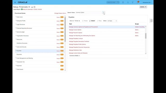Click the orange icon in Resources row
This screenshot has width=166, height=93.
pos(62,40)
